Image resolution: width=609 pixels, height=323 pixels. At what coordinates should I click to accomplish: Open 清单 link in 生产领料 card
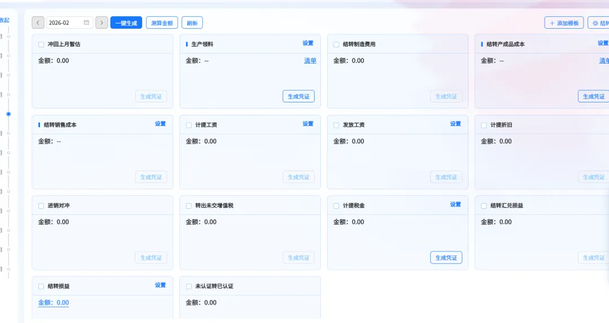(x=310, y=60)
